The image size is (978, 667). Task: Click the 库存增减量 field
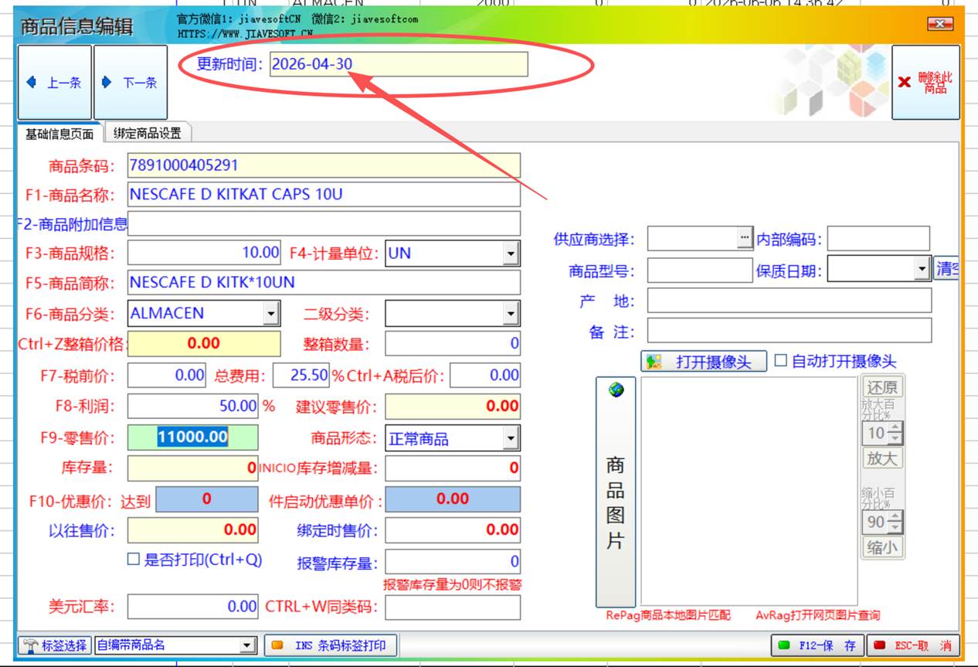pyautogui.click(x=453, y=468)
